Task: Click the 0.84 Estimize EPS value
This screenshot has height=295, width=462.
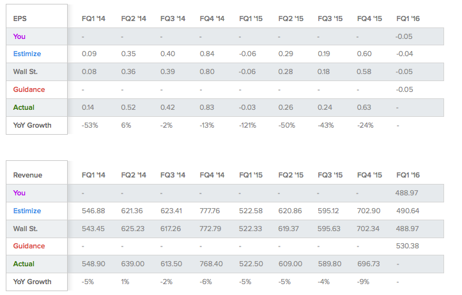Action: pos(206,54)
